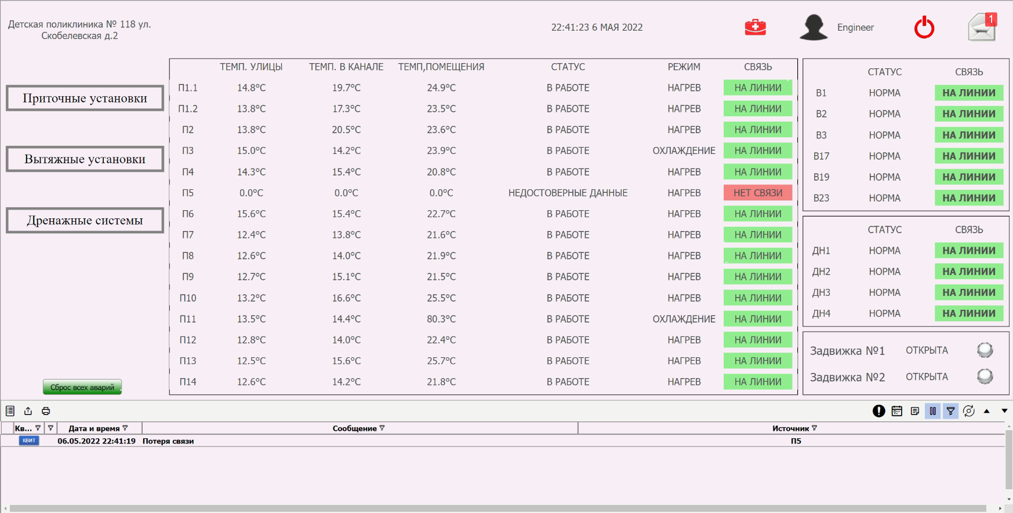1013x513 pixels.
Task: Click the ДН1 drainage pump label
Action: 821,251
